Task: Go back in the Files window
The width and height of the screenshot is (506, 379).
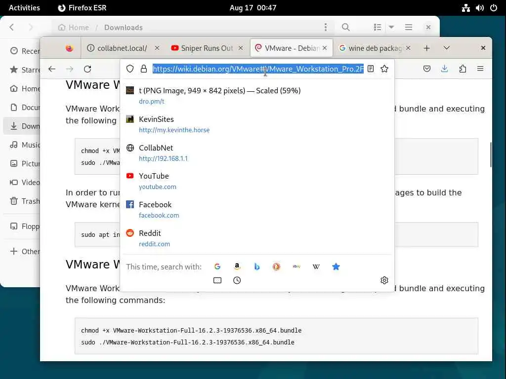Action: coord(12,28)
